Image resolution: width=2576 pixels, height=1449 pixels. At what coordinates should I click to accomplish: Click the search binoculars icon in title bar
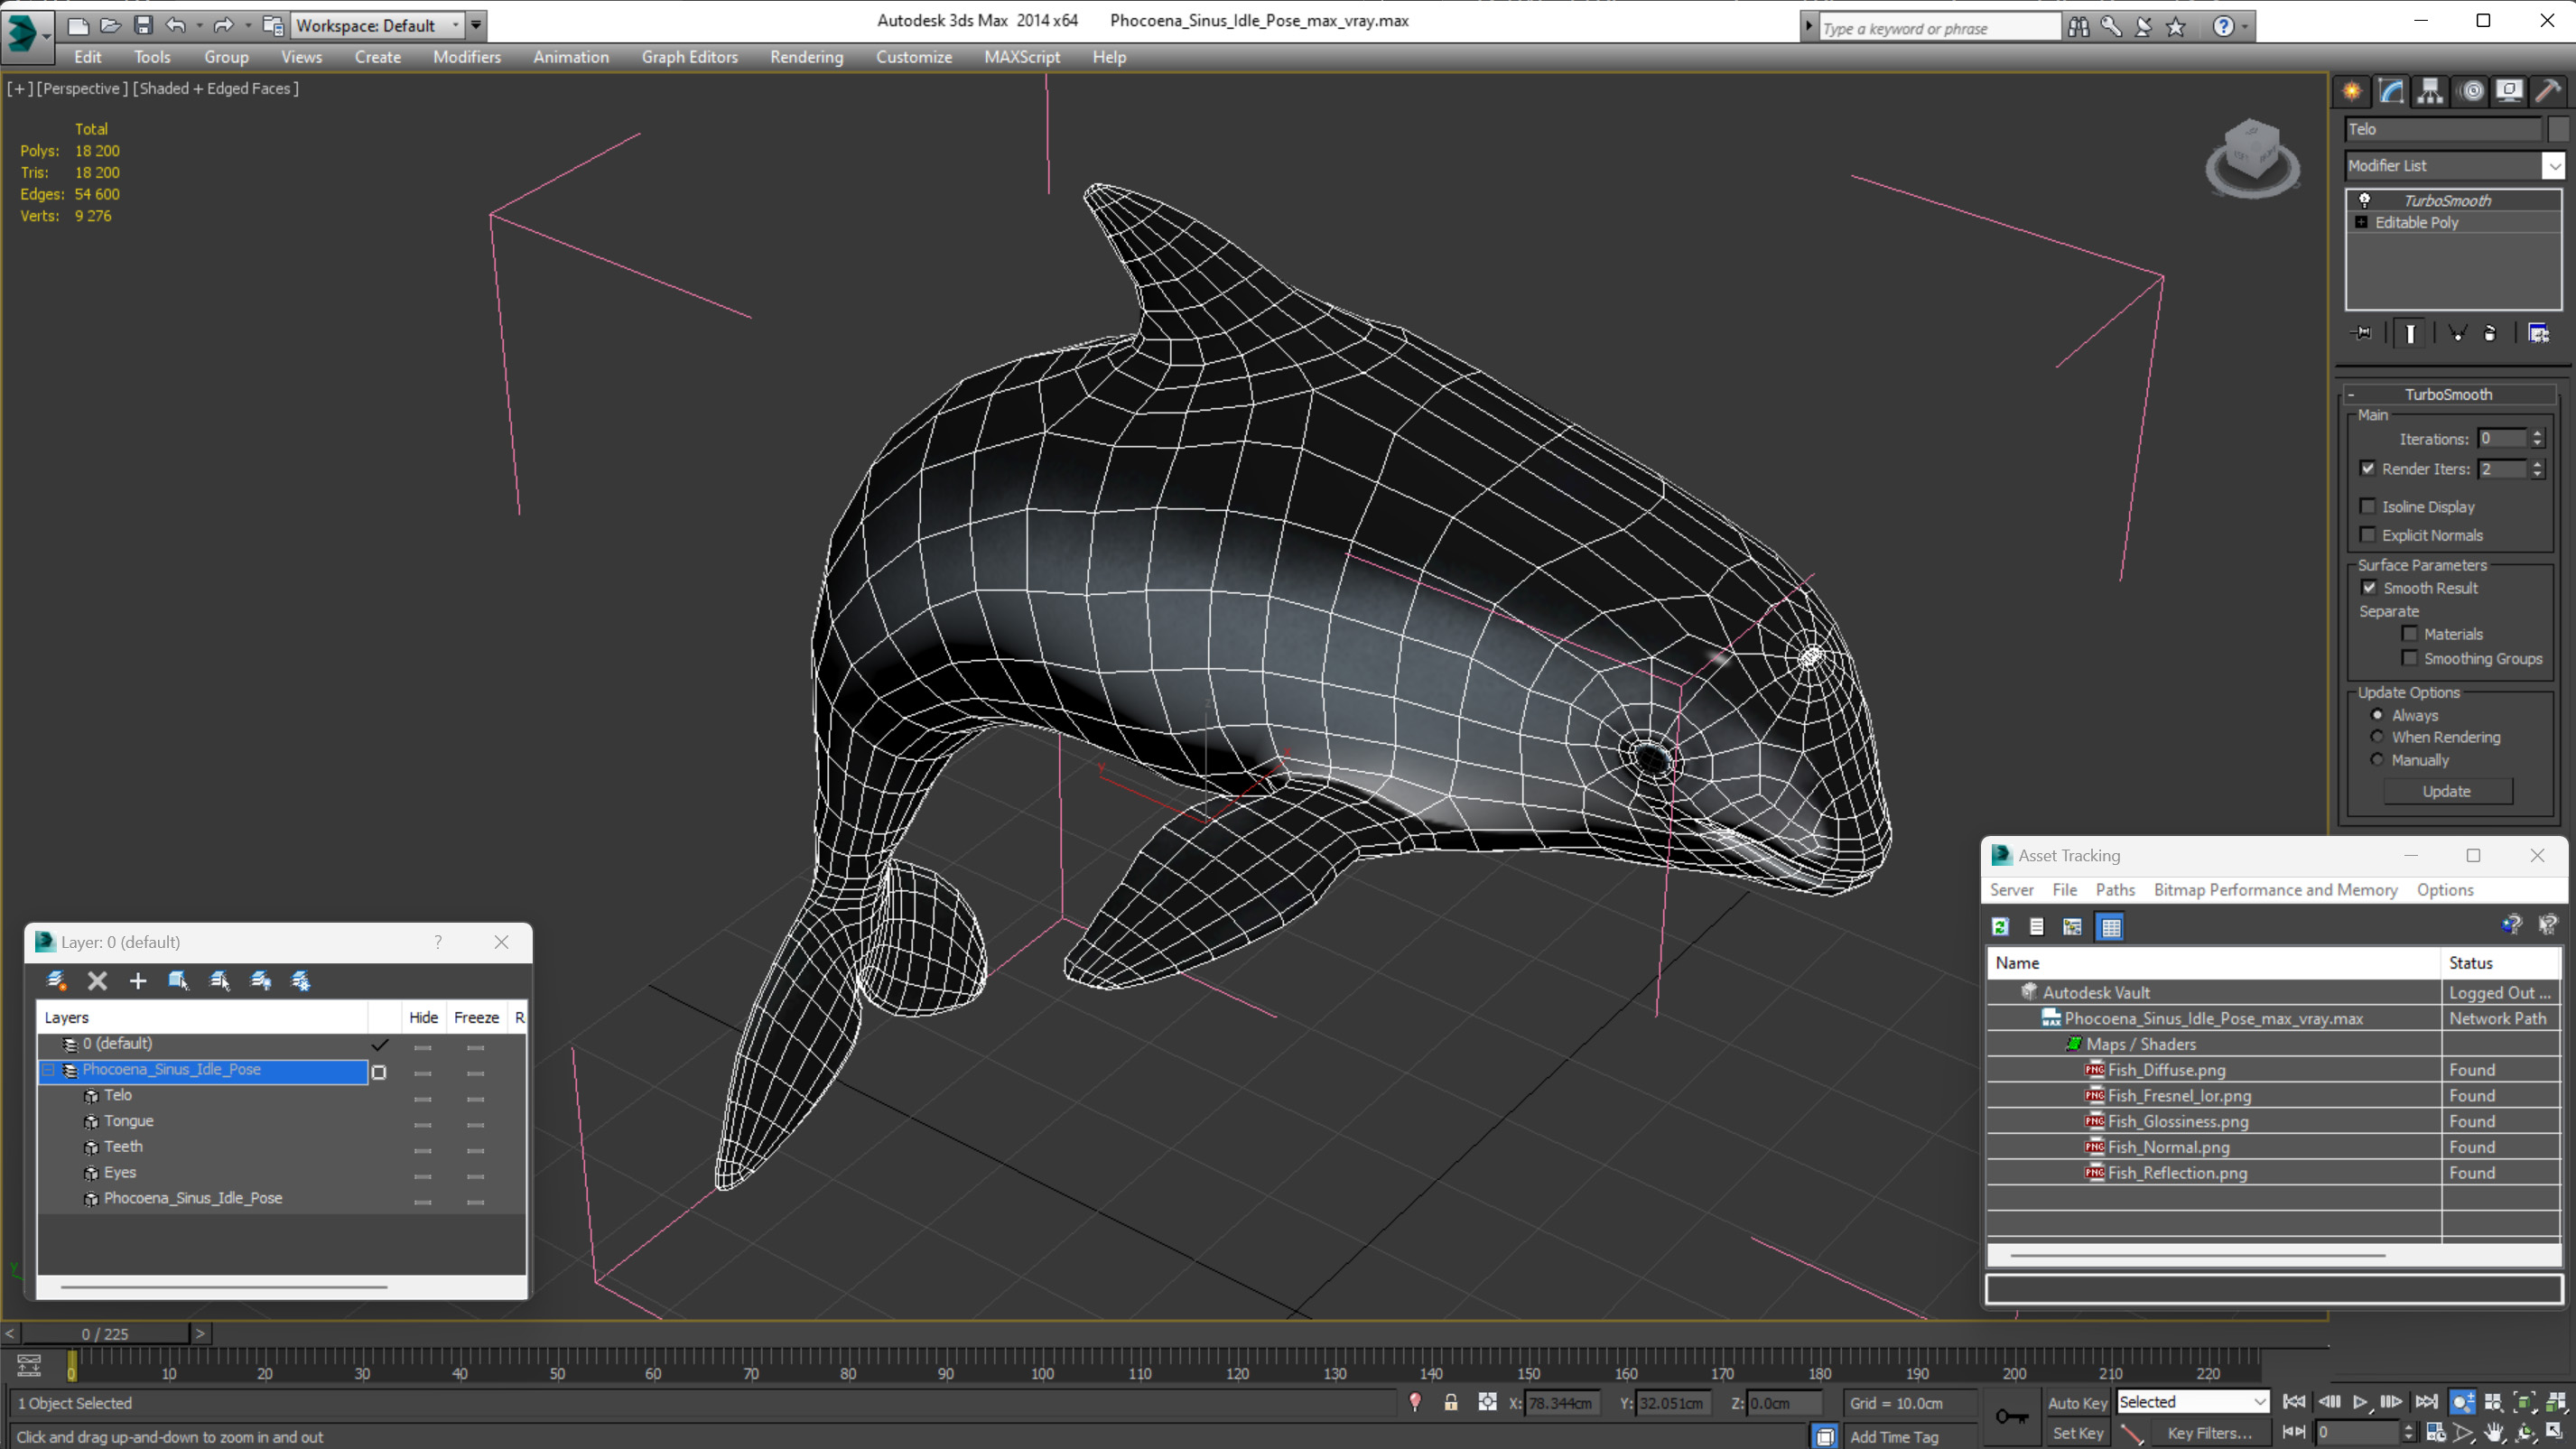click(2079, 27)
